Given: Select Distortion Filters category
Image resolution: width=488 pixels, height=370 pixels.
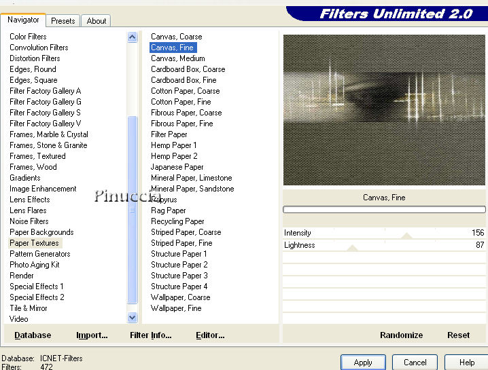Looking at the screenshot, I should pos(35,58).
